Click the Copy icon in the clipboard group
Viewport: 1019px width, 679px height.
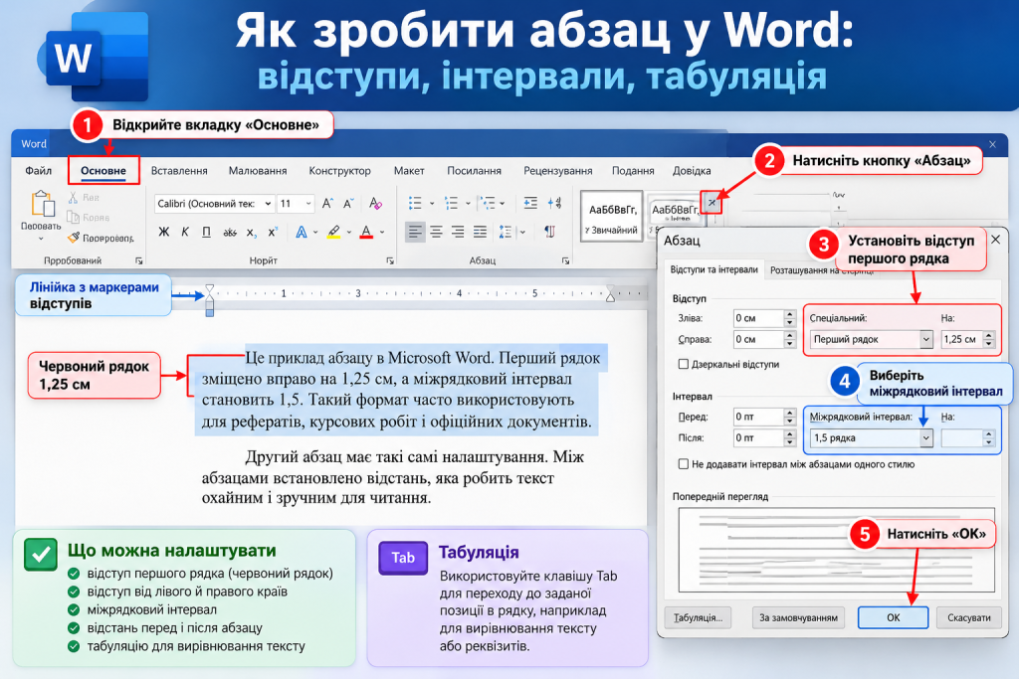[x=73, y=217]
